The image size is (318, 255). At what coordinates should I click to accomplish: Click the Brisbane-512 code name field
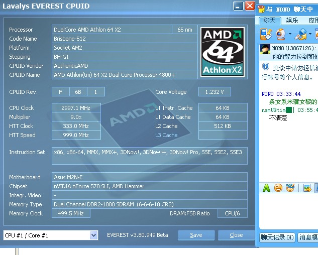125,39
